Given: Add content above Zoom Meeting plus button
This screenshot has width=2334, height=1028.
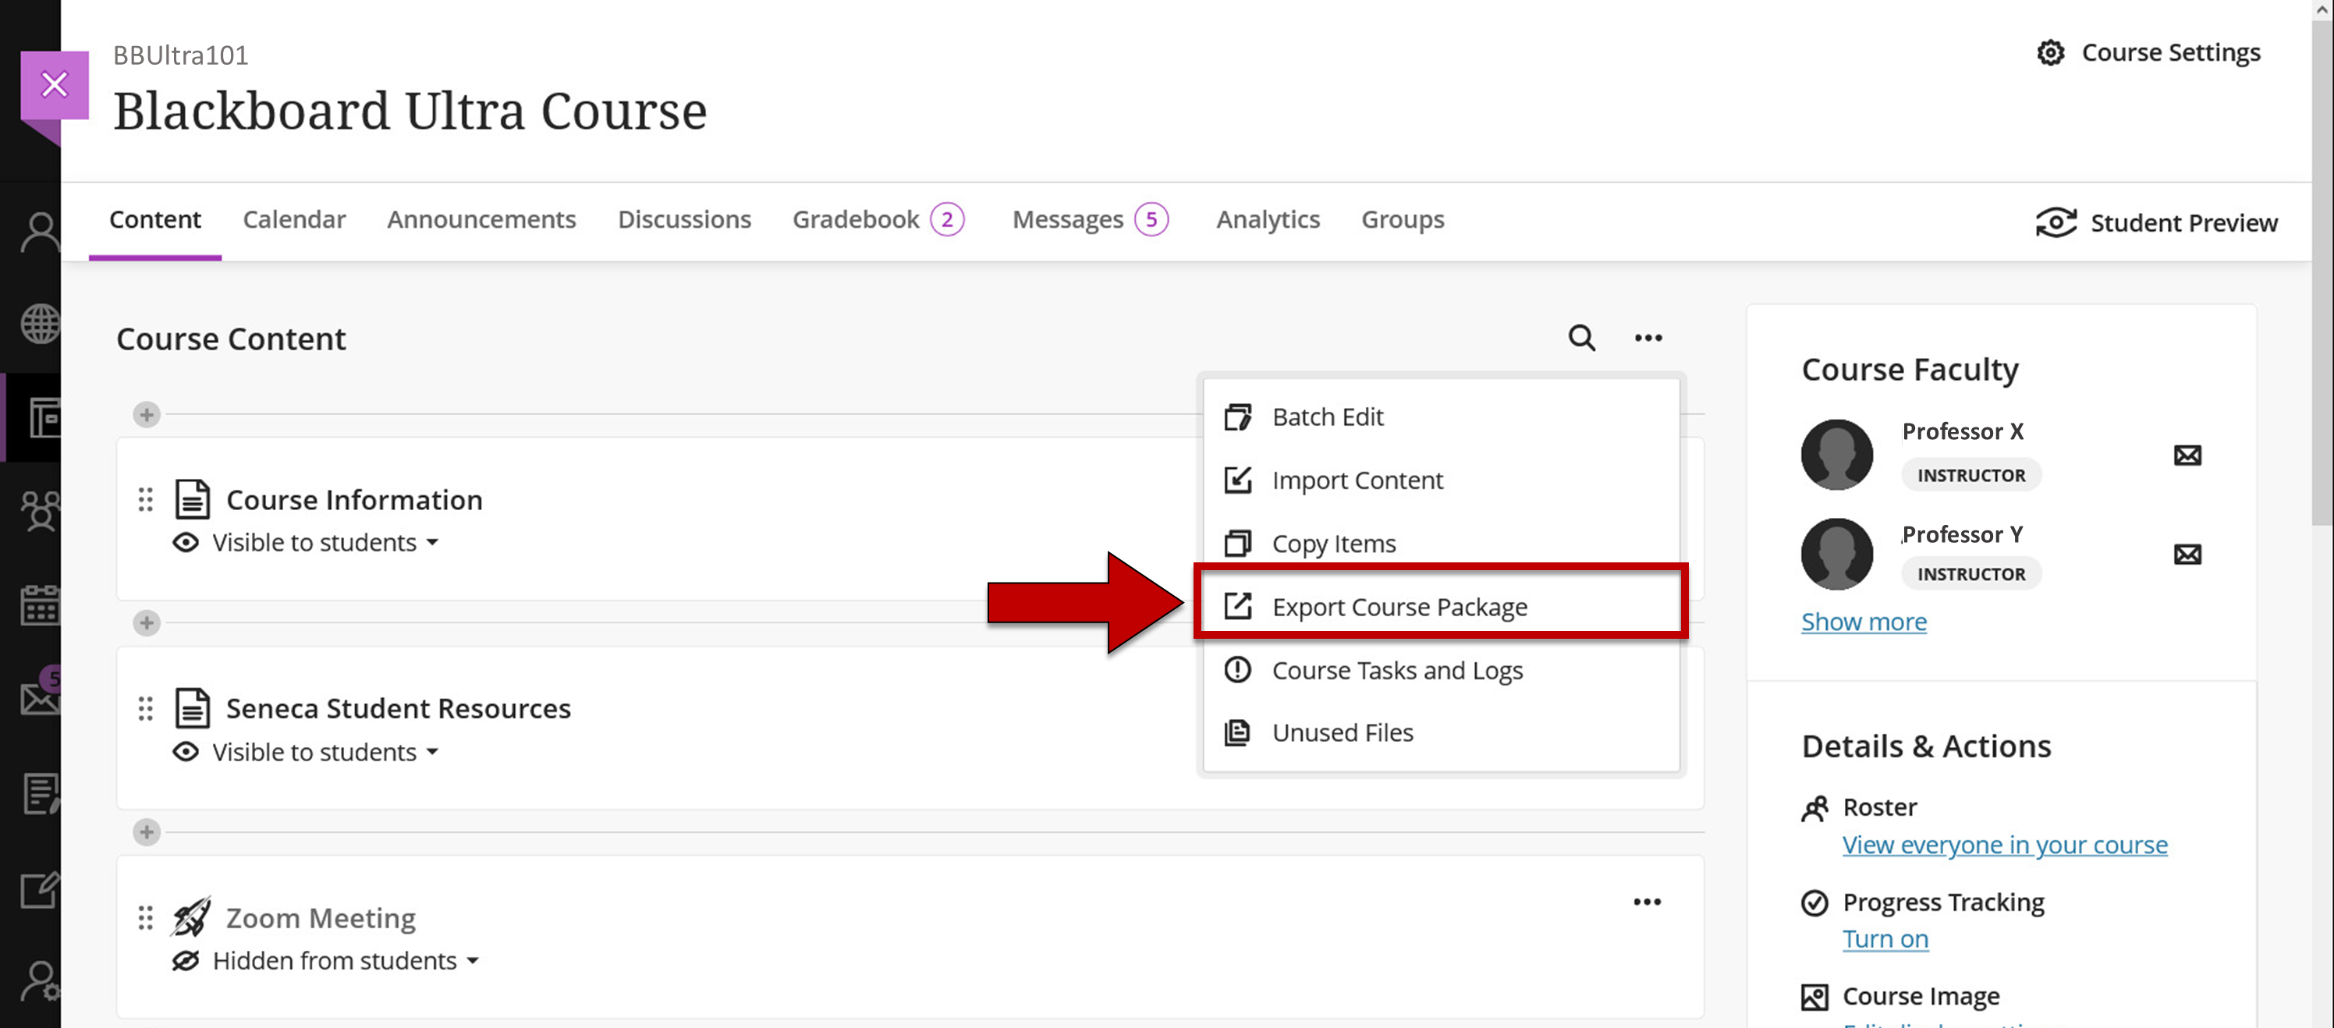Looking at the screenshot, I should coord(147,832).
